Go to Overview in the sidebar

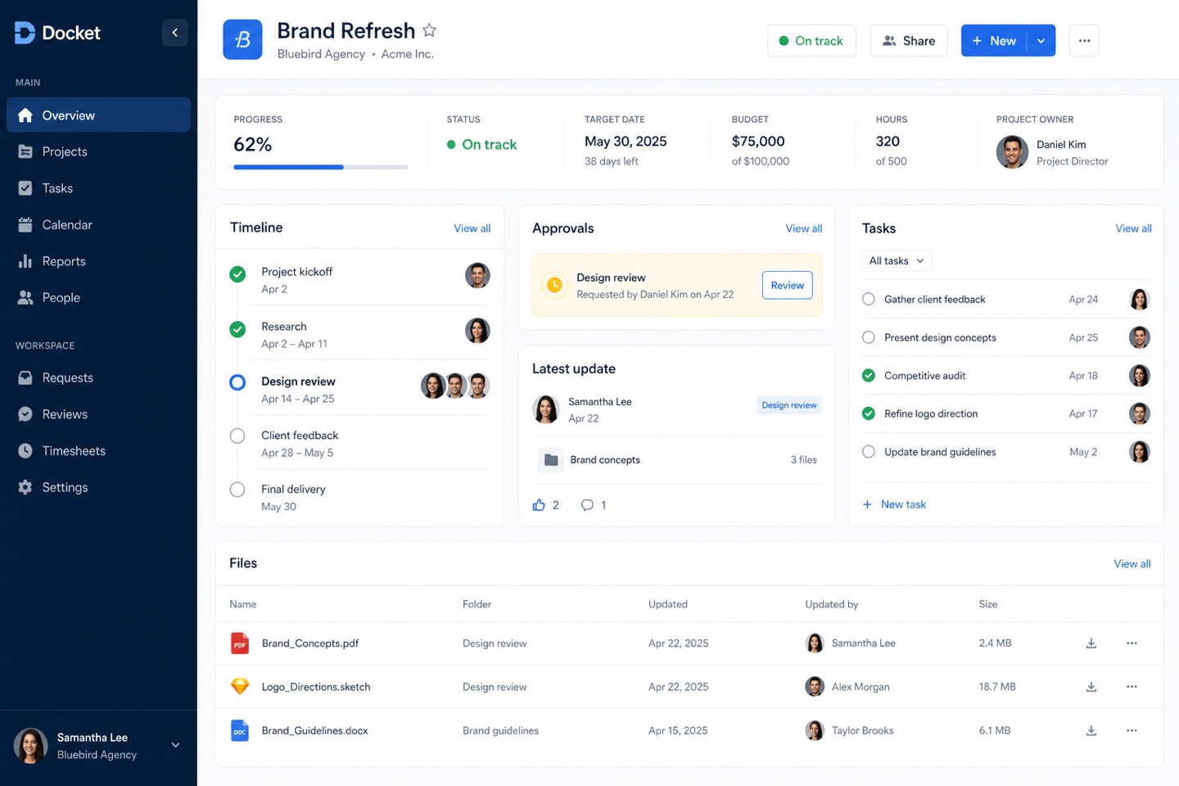[98, 115]
